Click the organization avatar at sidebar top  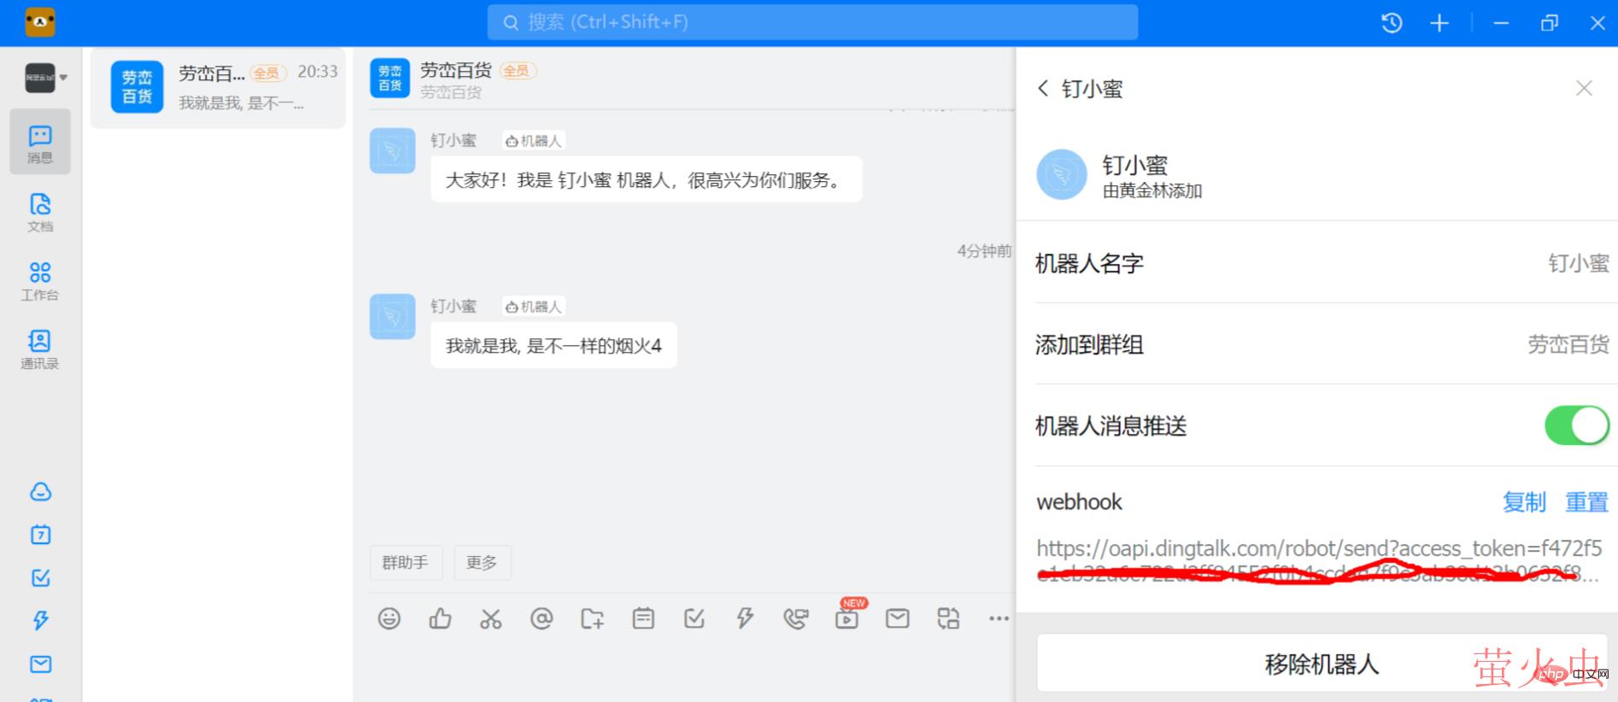coord(39,78)
